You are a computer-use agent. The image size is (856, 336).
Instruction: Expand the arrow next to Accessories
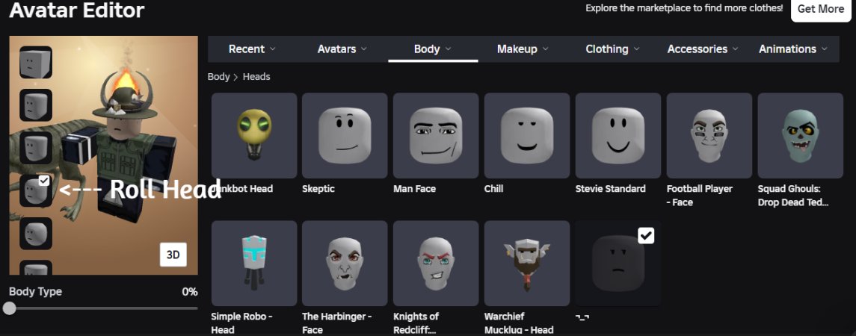click(736, 49)
